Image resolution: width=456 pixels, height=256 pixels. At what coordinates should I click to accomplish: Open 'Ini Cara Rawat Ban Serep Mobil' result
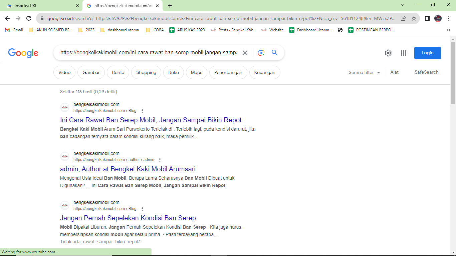click(151, 120)
